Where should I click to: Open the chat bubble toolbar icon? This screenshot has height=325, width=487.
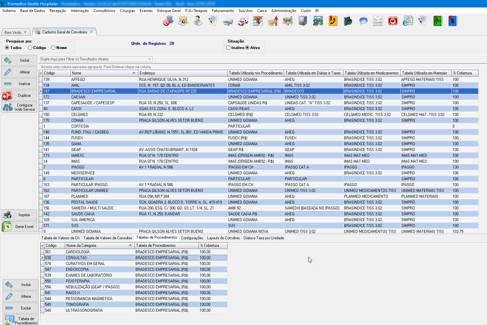click(x=363, y=21)
